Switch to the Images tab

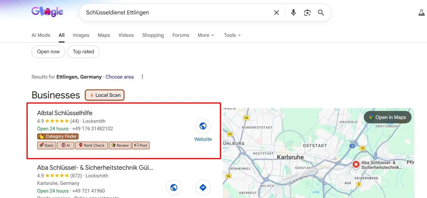click(81, 35)
